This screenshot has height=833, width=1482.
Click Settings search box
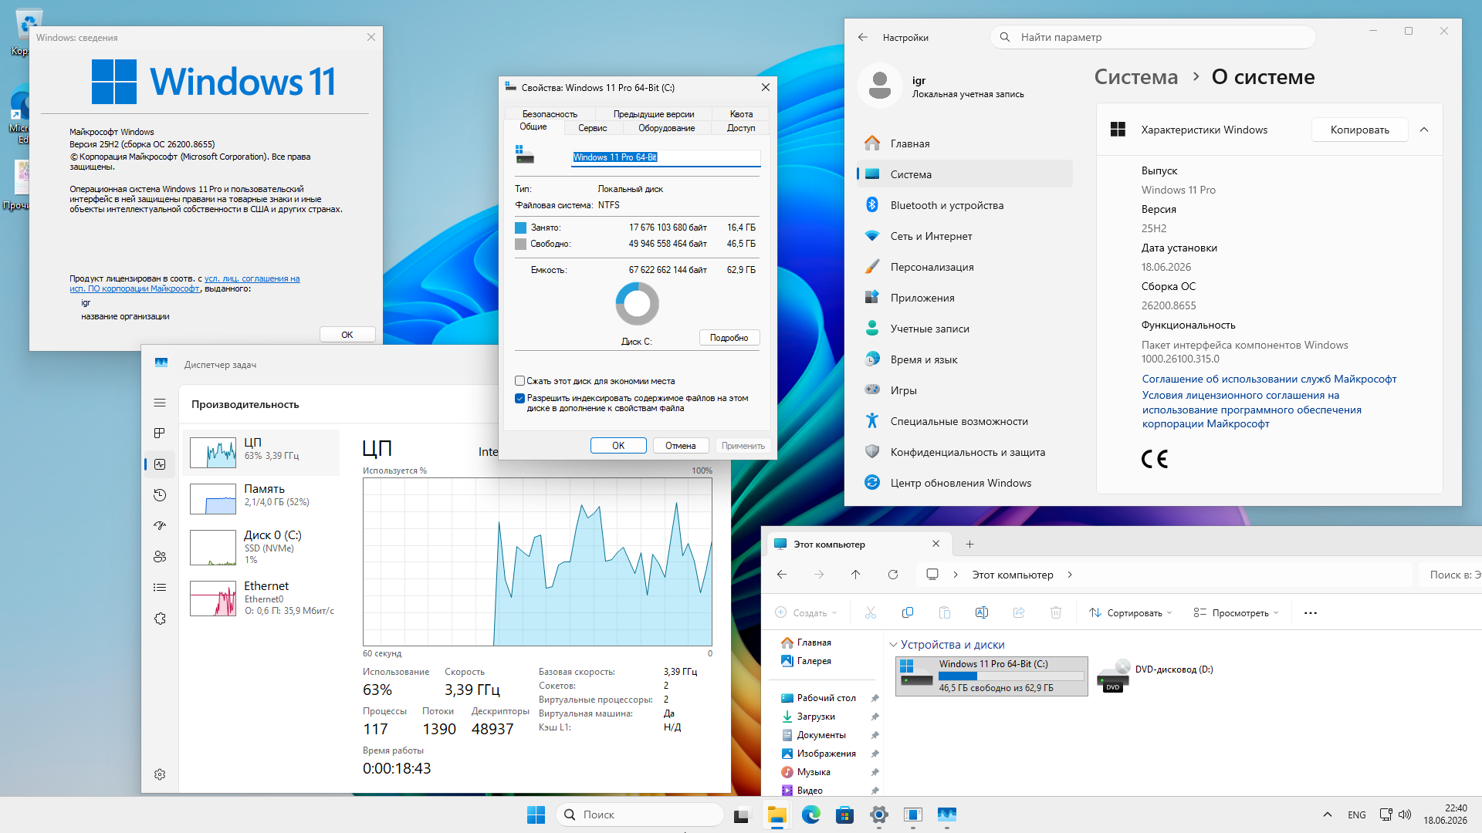pos(1152,37)
